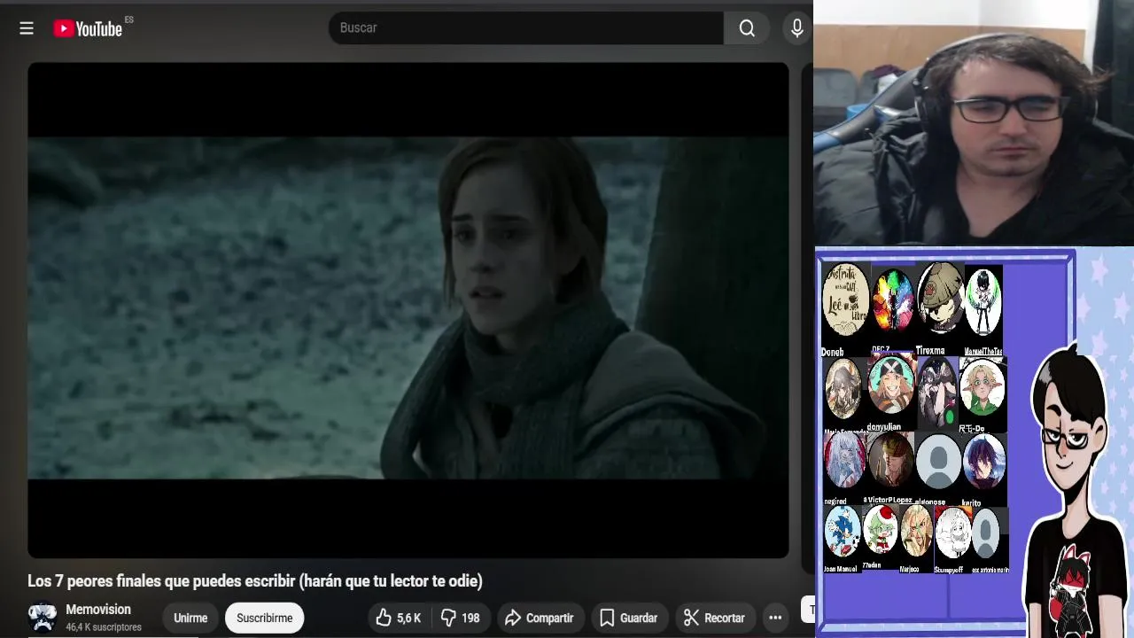This screenshot has width=1134, height=638.
Task: Create a clip with Recortar
Action: coord(714,619)
